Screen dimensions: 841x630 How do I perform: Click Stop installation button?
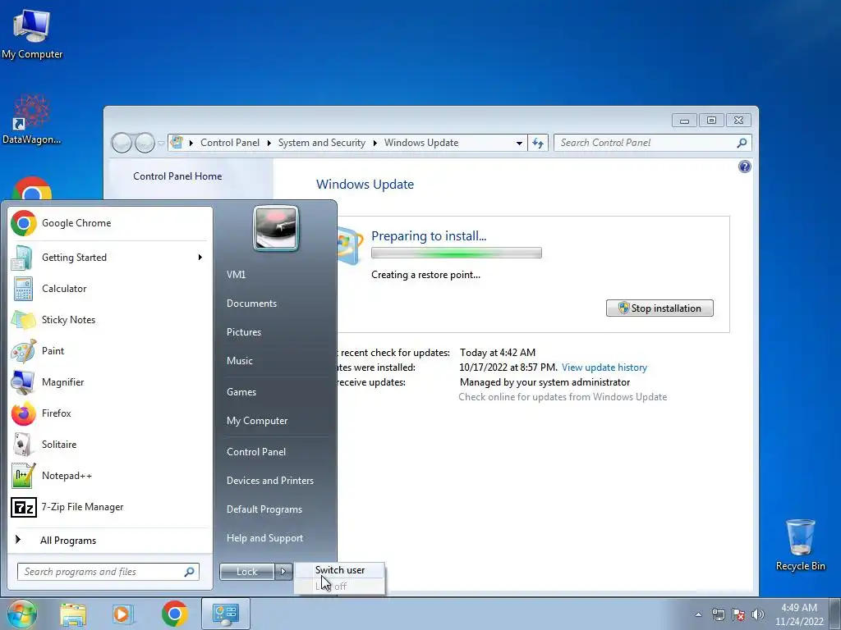click(659, 308)
